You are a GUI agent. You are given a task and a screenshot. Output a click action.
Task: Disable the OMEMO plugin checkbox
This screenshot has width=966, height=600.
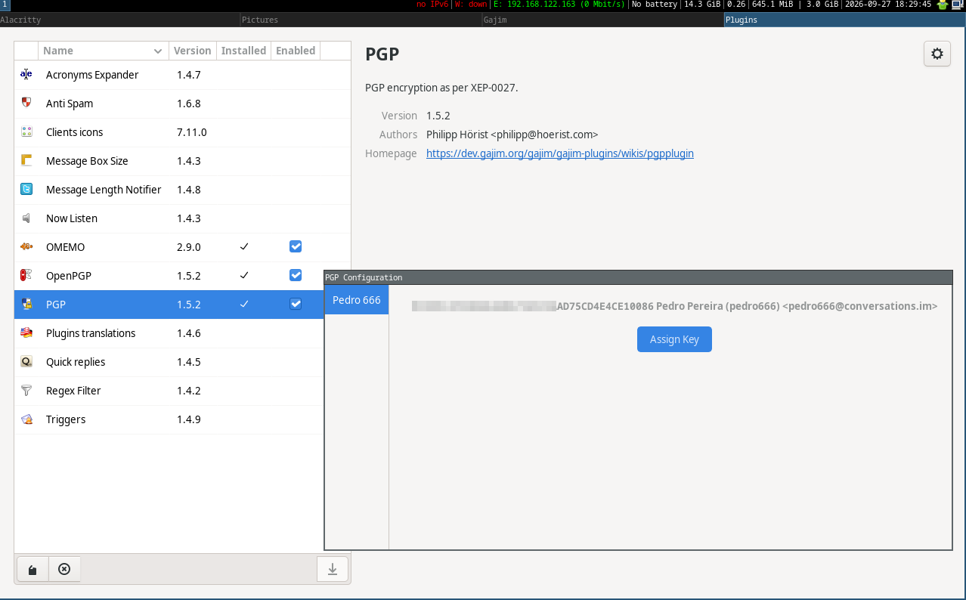(x=296, y=246)
